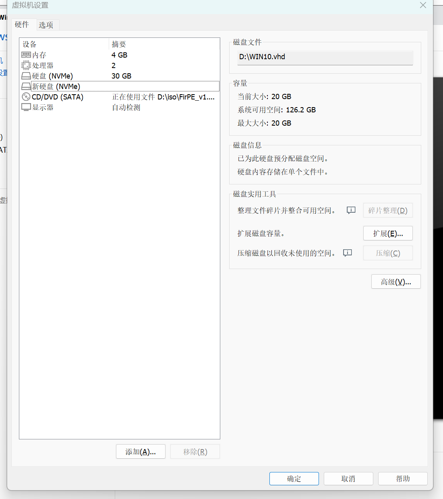Open 高级(V)... advanced settings
Screen dimensions: 443x499
pyautogui.click(x=396, y=282)
